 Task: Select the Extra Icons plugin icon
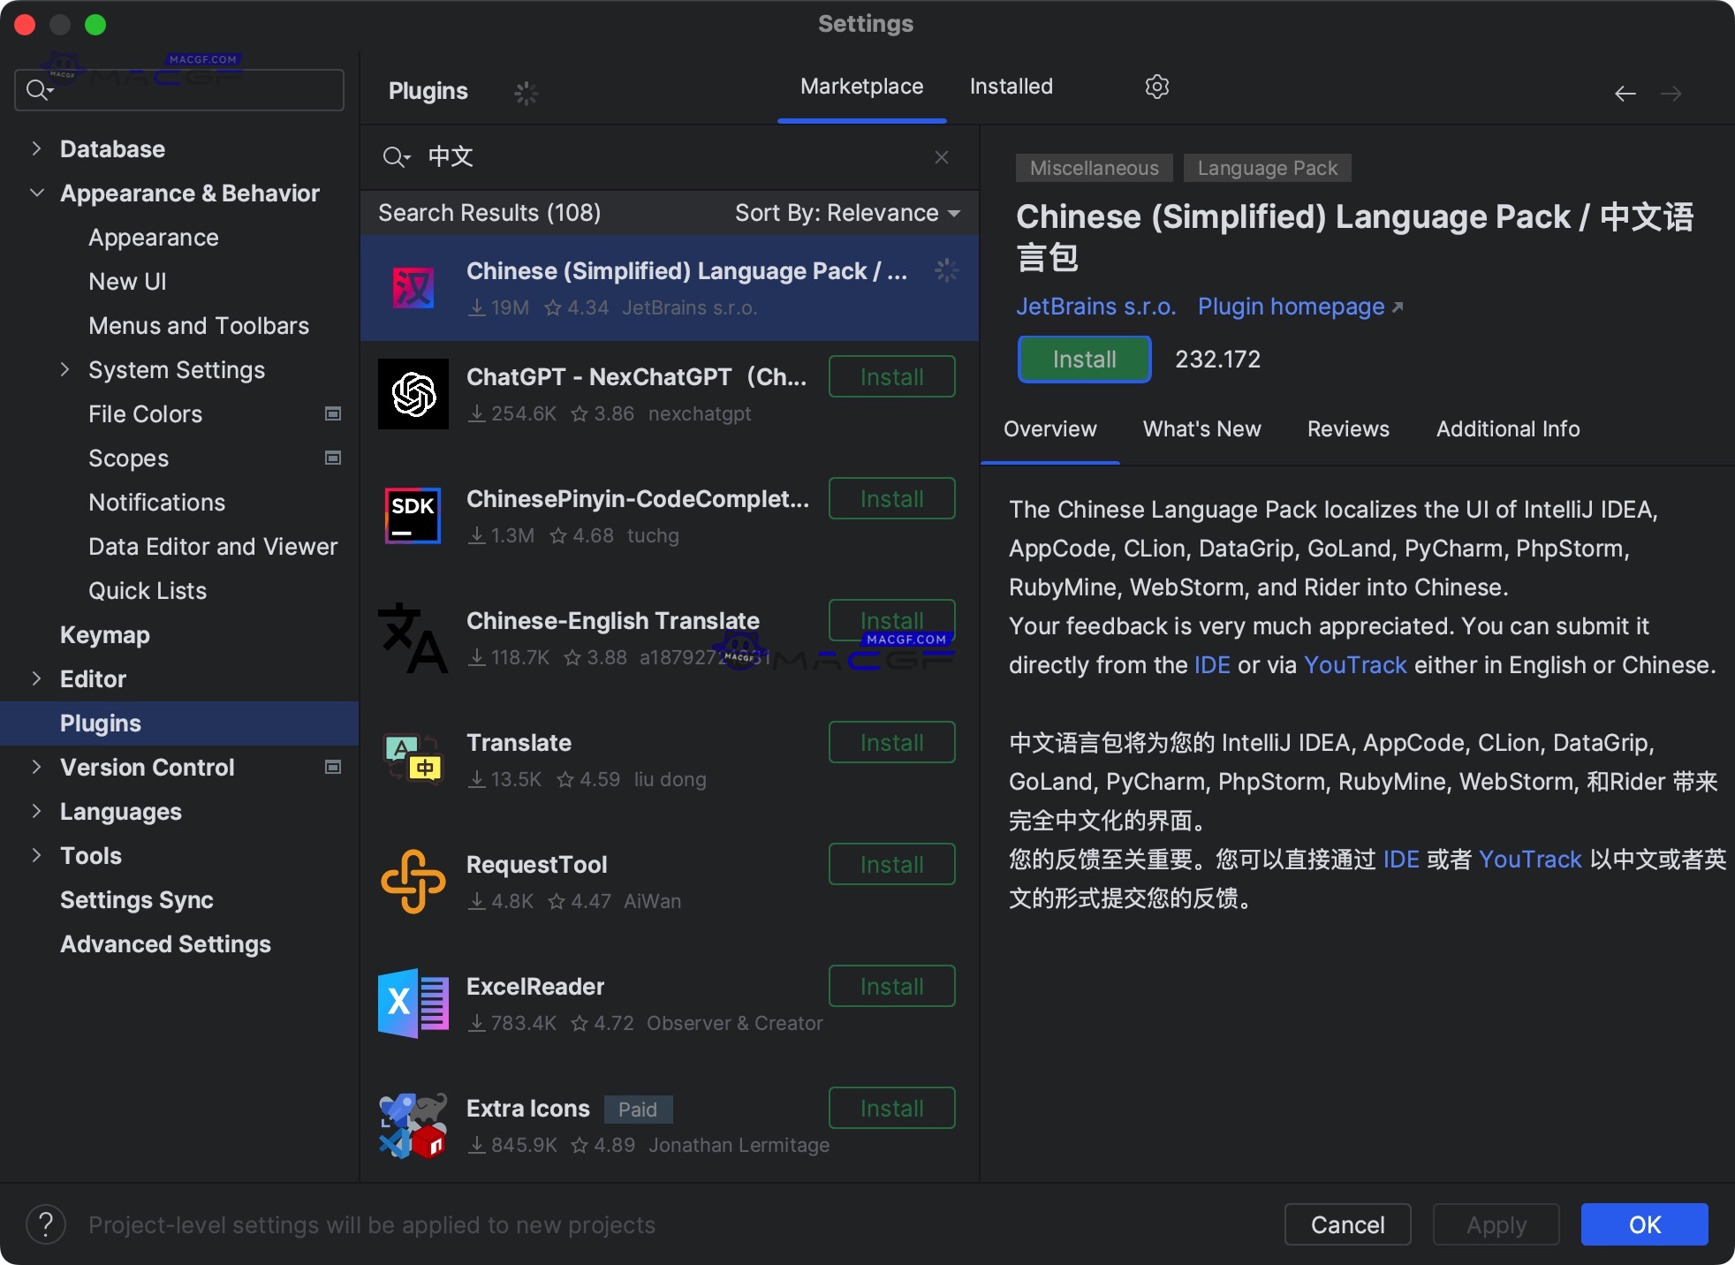pos(412,1125)
